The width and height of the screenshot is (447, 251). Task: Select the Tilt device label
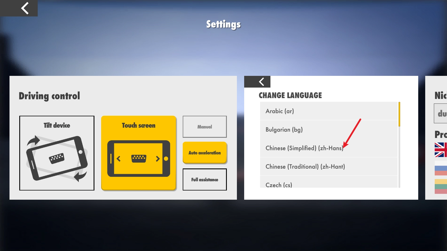click(x=57, y=126)
